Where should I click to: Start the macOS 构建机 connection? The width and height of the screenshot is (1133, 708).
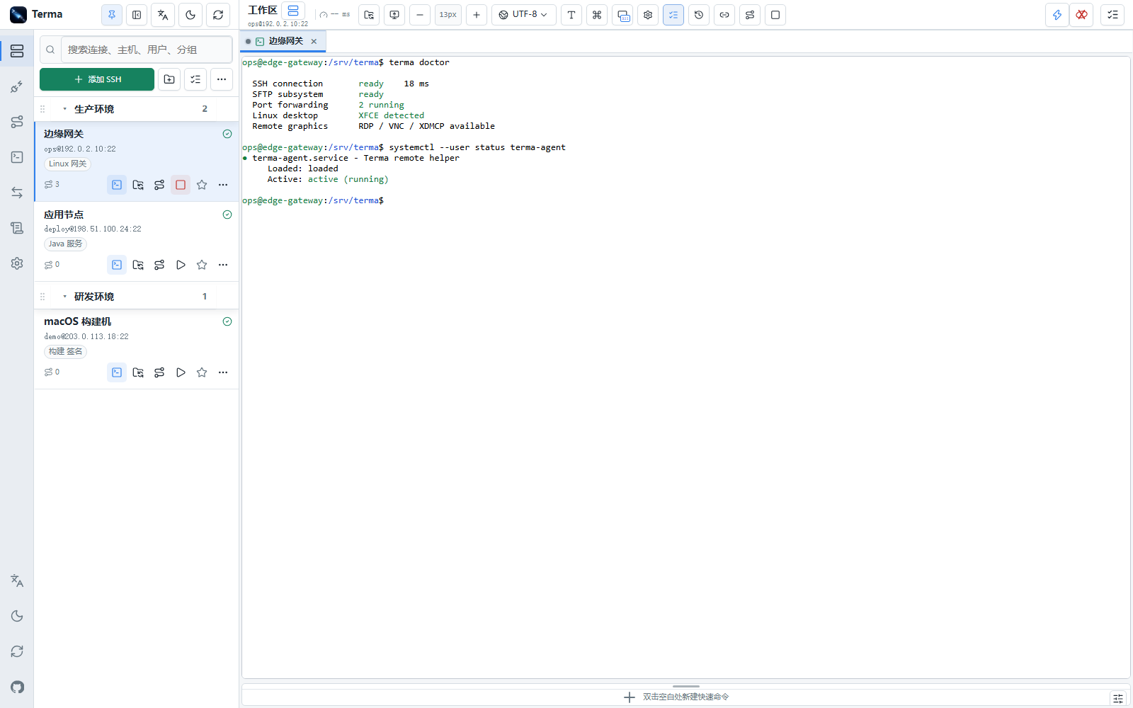click(181, 372)
